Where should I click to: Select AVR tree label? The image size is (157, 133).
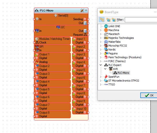pos(115,69)
